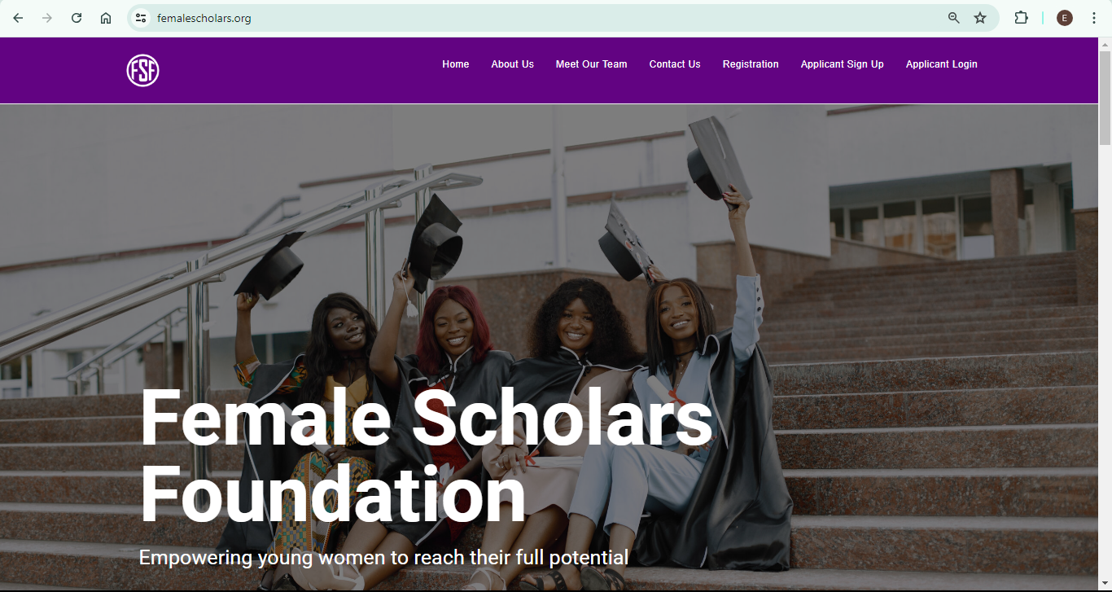This screenshot has height=592, width=1112.
Task: Select Meet Our Team menu item
Action: [591, 64]
